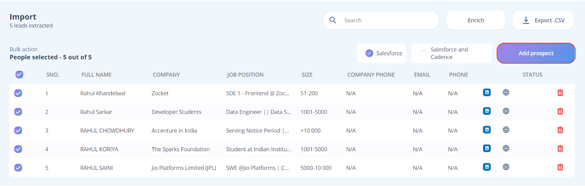Open LinkedIn profile for Rahul Sarkar

pyautogui.click(x=487, y=111)
